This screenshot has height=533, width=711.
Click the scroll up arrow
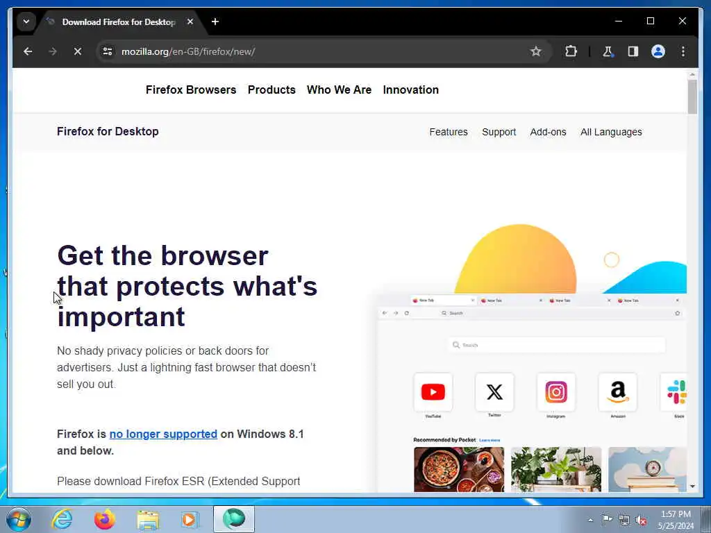[692, 74]
